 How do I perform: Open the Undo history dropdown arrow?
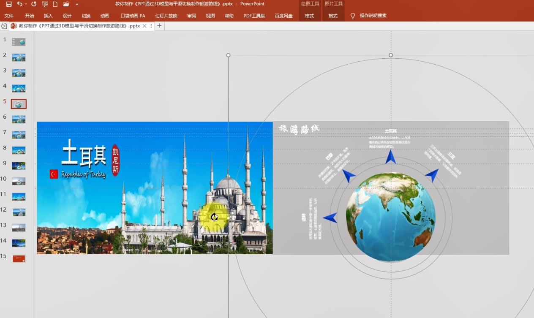coord(26,4)
